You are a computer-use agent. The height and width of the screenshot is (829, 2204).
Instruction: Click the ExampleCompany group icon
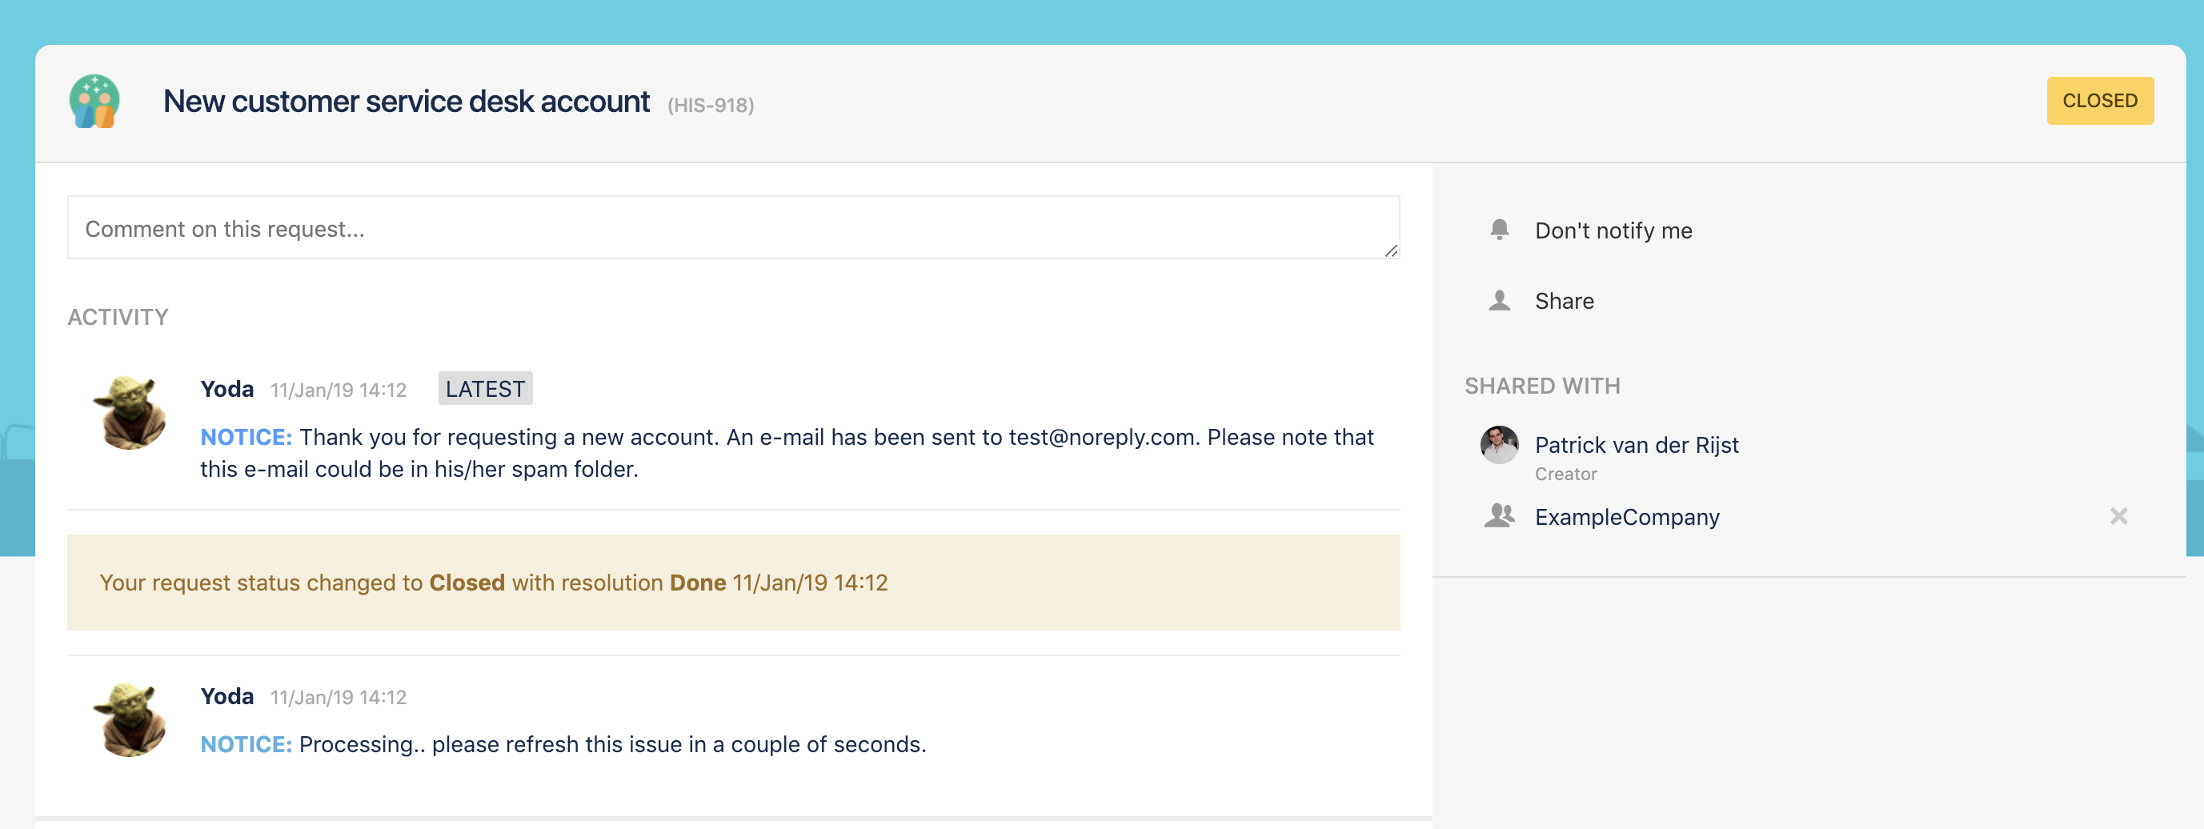(x=1499, y=516)
